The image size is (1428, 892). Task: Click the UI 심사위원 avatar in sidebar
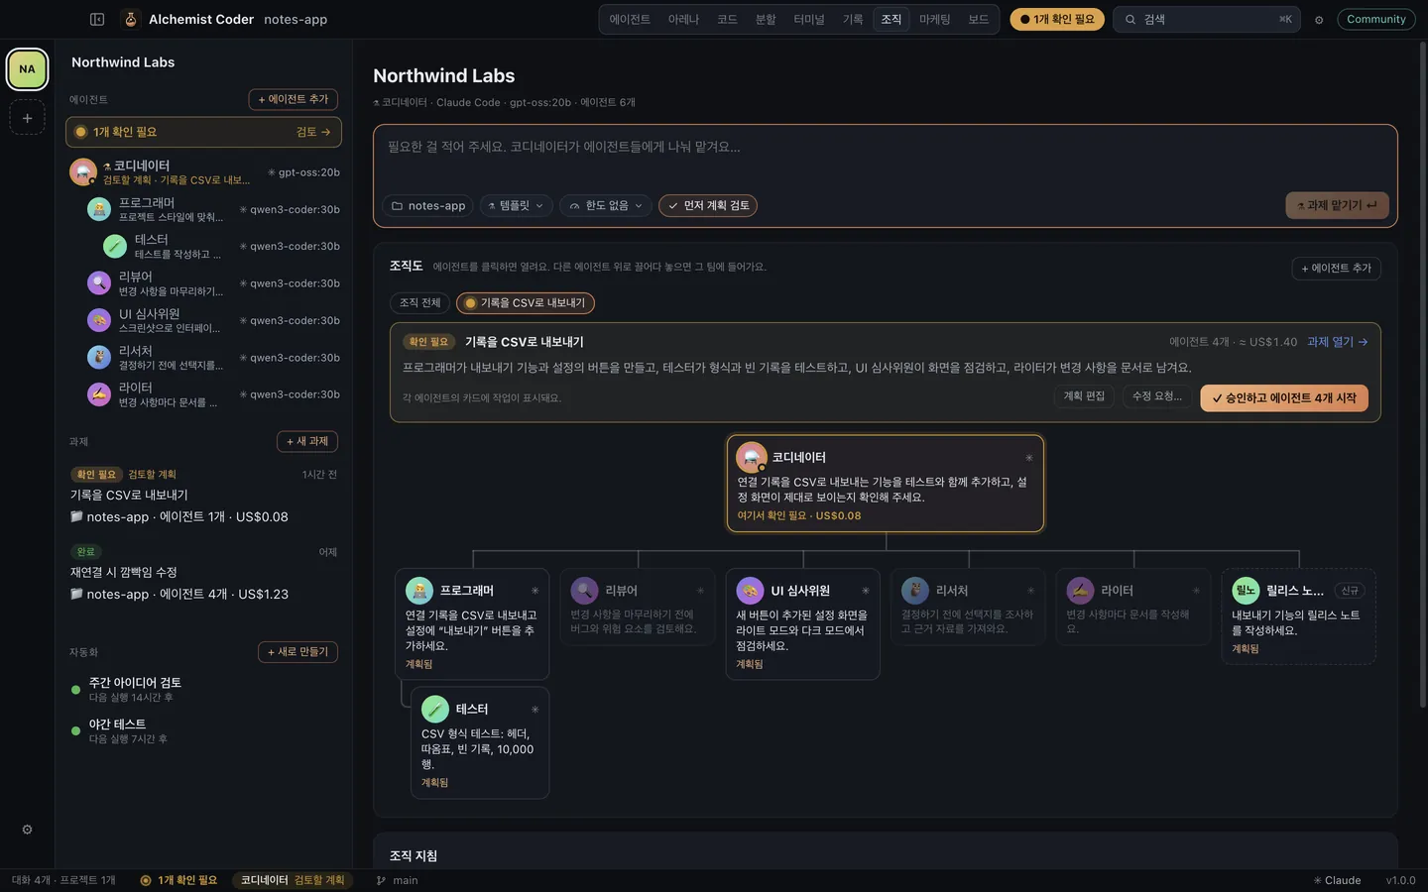(99, 320)
